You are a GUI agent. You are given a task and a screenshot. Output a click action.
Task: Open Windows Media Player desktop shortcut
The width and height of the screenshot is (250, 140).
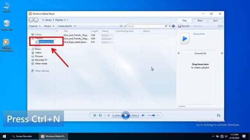pos(7,45)
